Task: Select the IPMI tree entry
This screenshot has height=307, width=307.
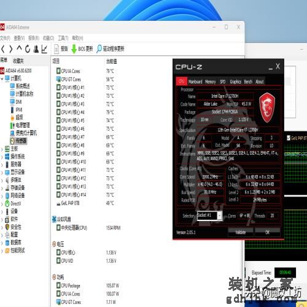Action: coord(16,110)
